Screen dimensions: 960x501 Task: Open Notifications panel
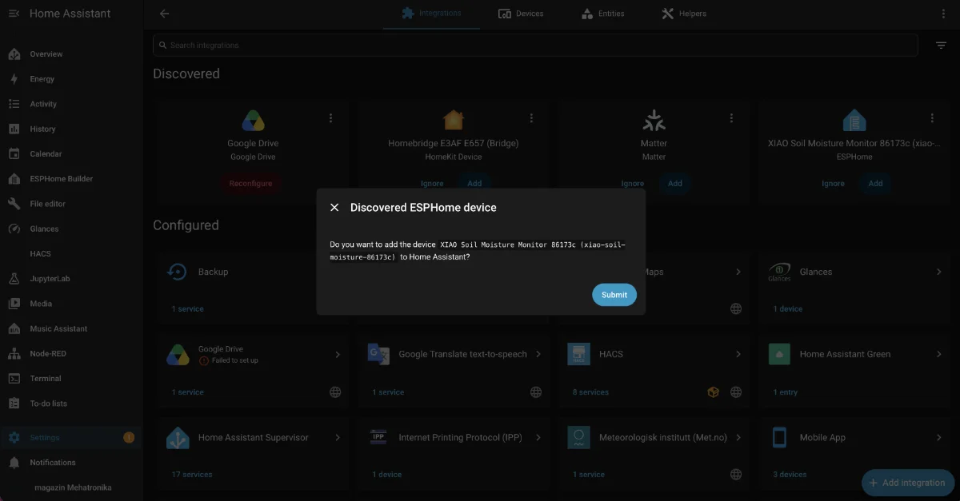71,463
